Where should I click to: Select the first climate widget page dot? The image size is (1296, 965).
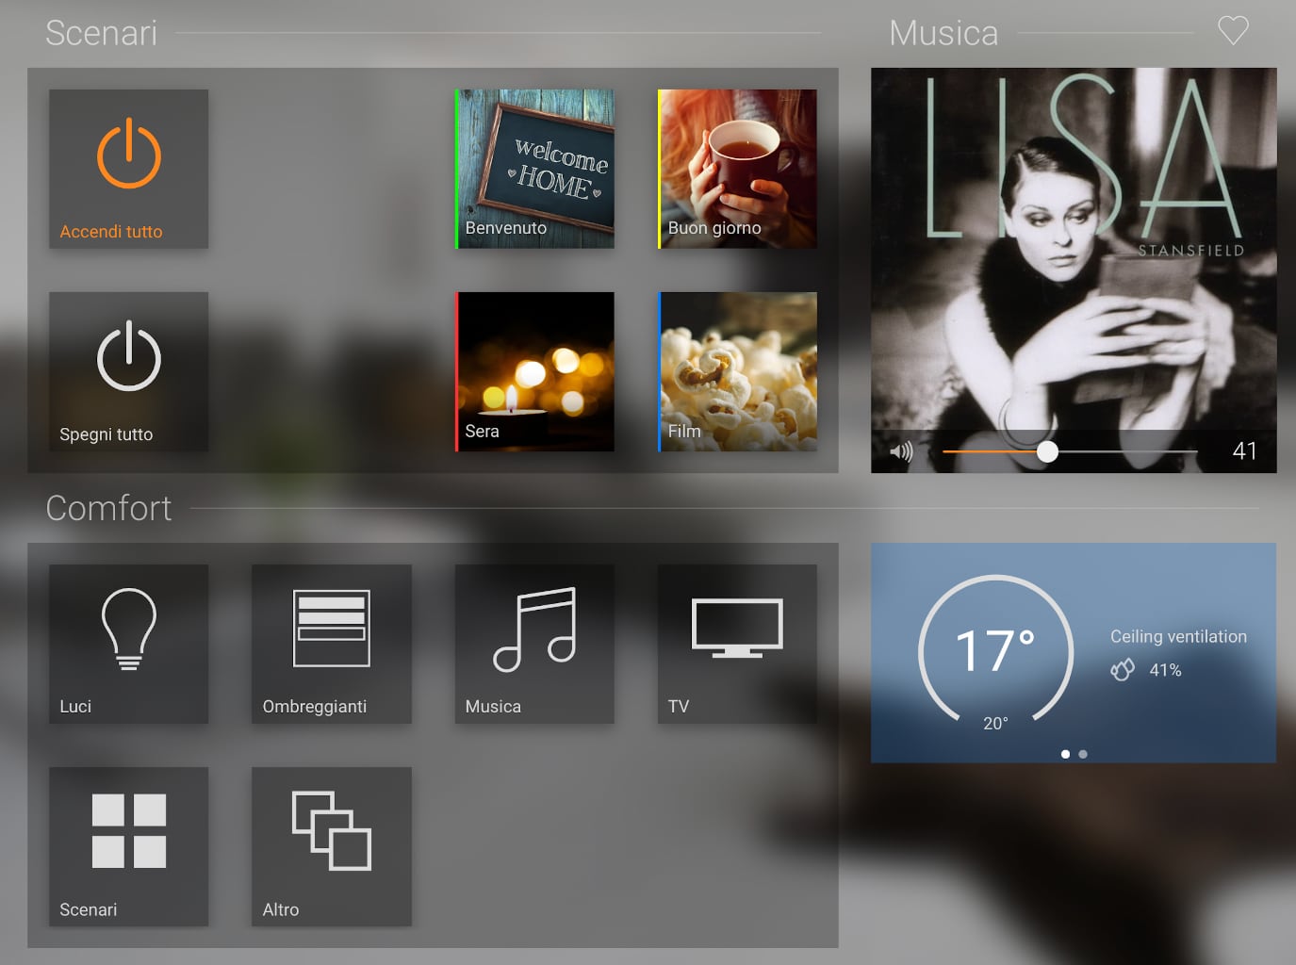click(1065, 754)
